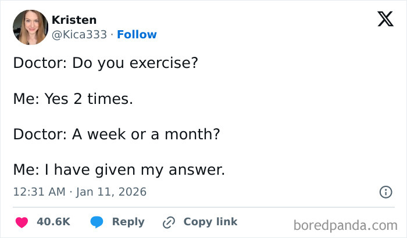Click the line 'Me: I have given my answer.'
Image resolution: width=407 pixels, height=238 pixels.
pos(119,170)
